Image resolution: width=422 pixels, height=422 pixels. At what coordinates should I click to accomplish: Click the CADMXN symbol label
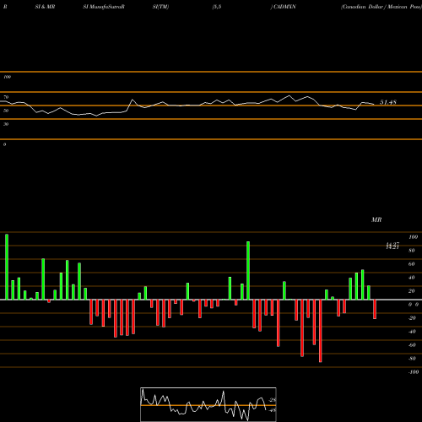[284, 7]
